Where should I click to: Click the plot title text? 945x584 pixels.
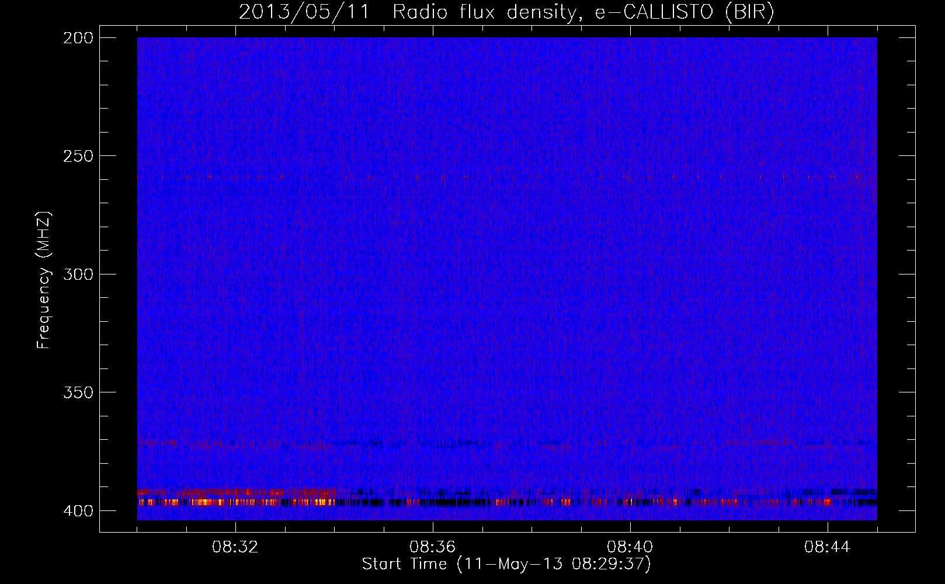coord(506,12)
